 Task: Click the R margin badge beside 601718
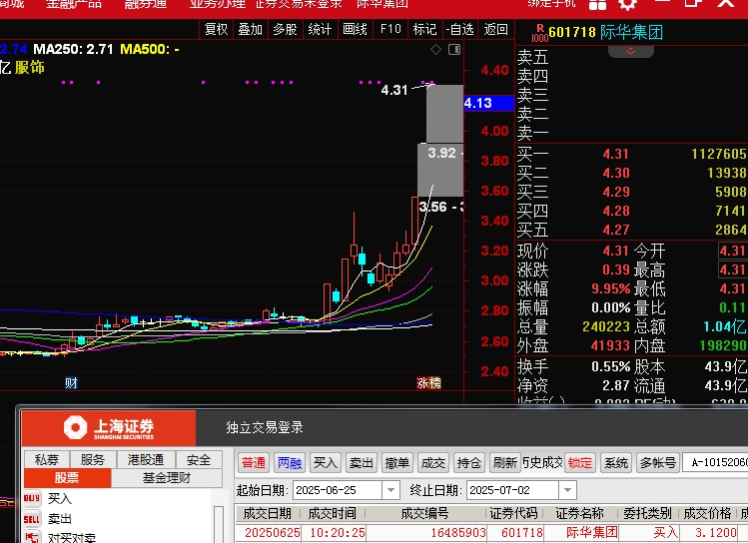tap(539, 32)
